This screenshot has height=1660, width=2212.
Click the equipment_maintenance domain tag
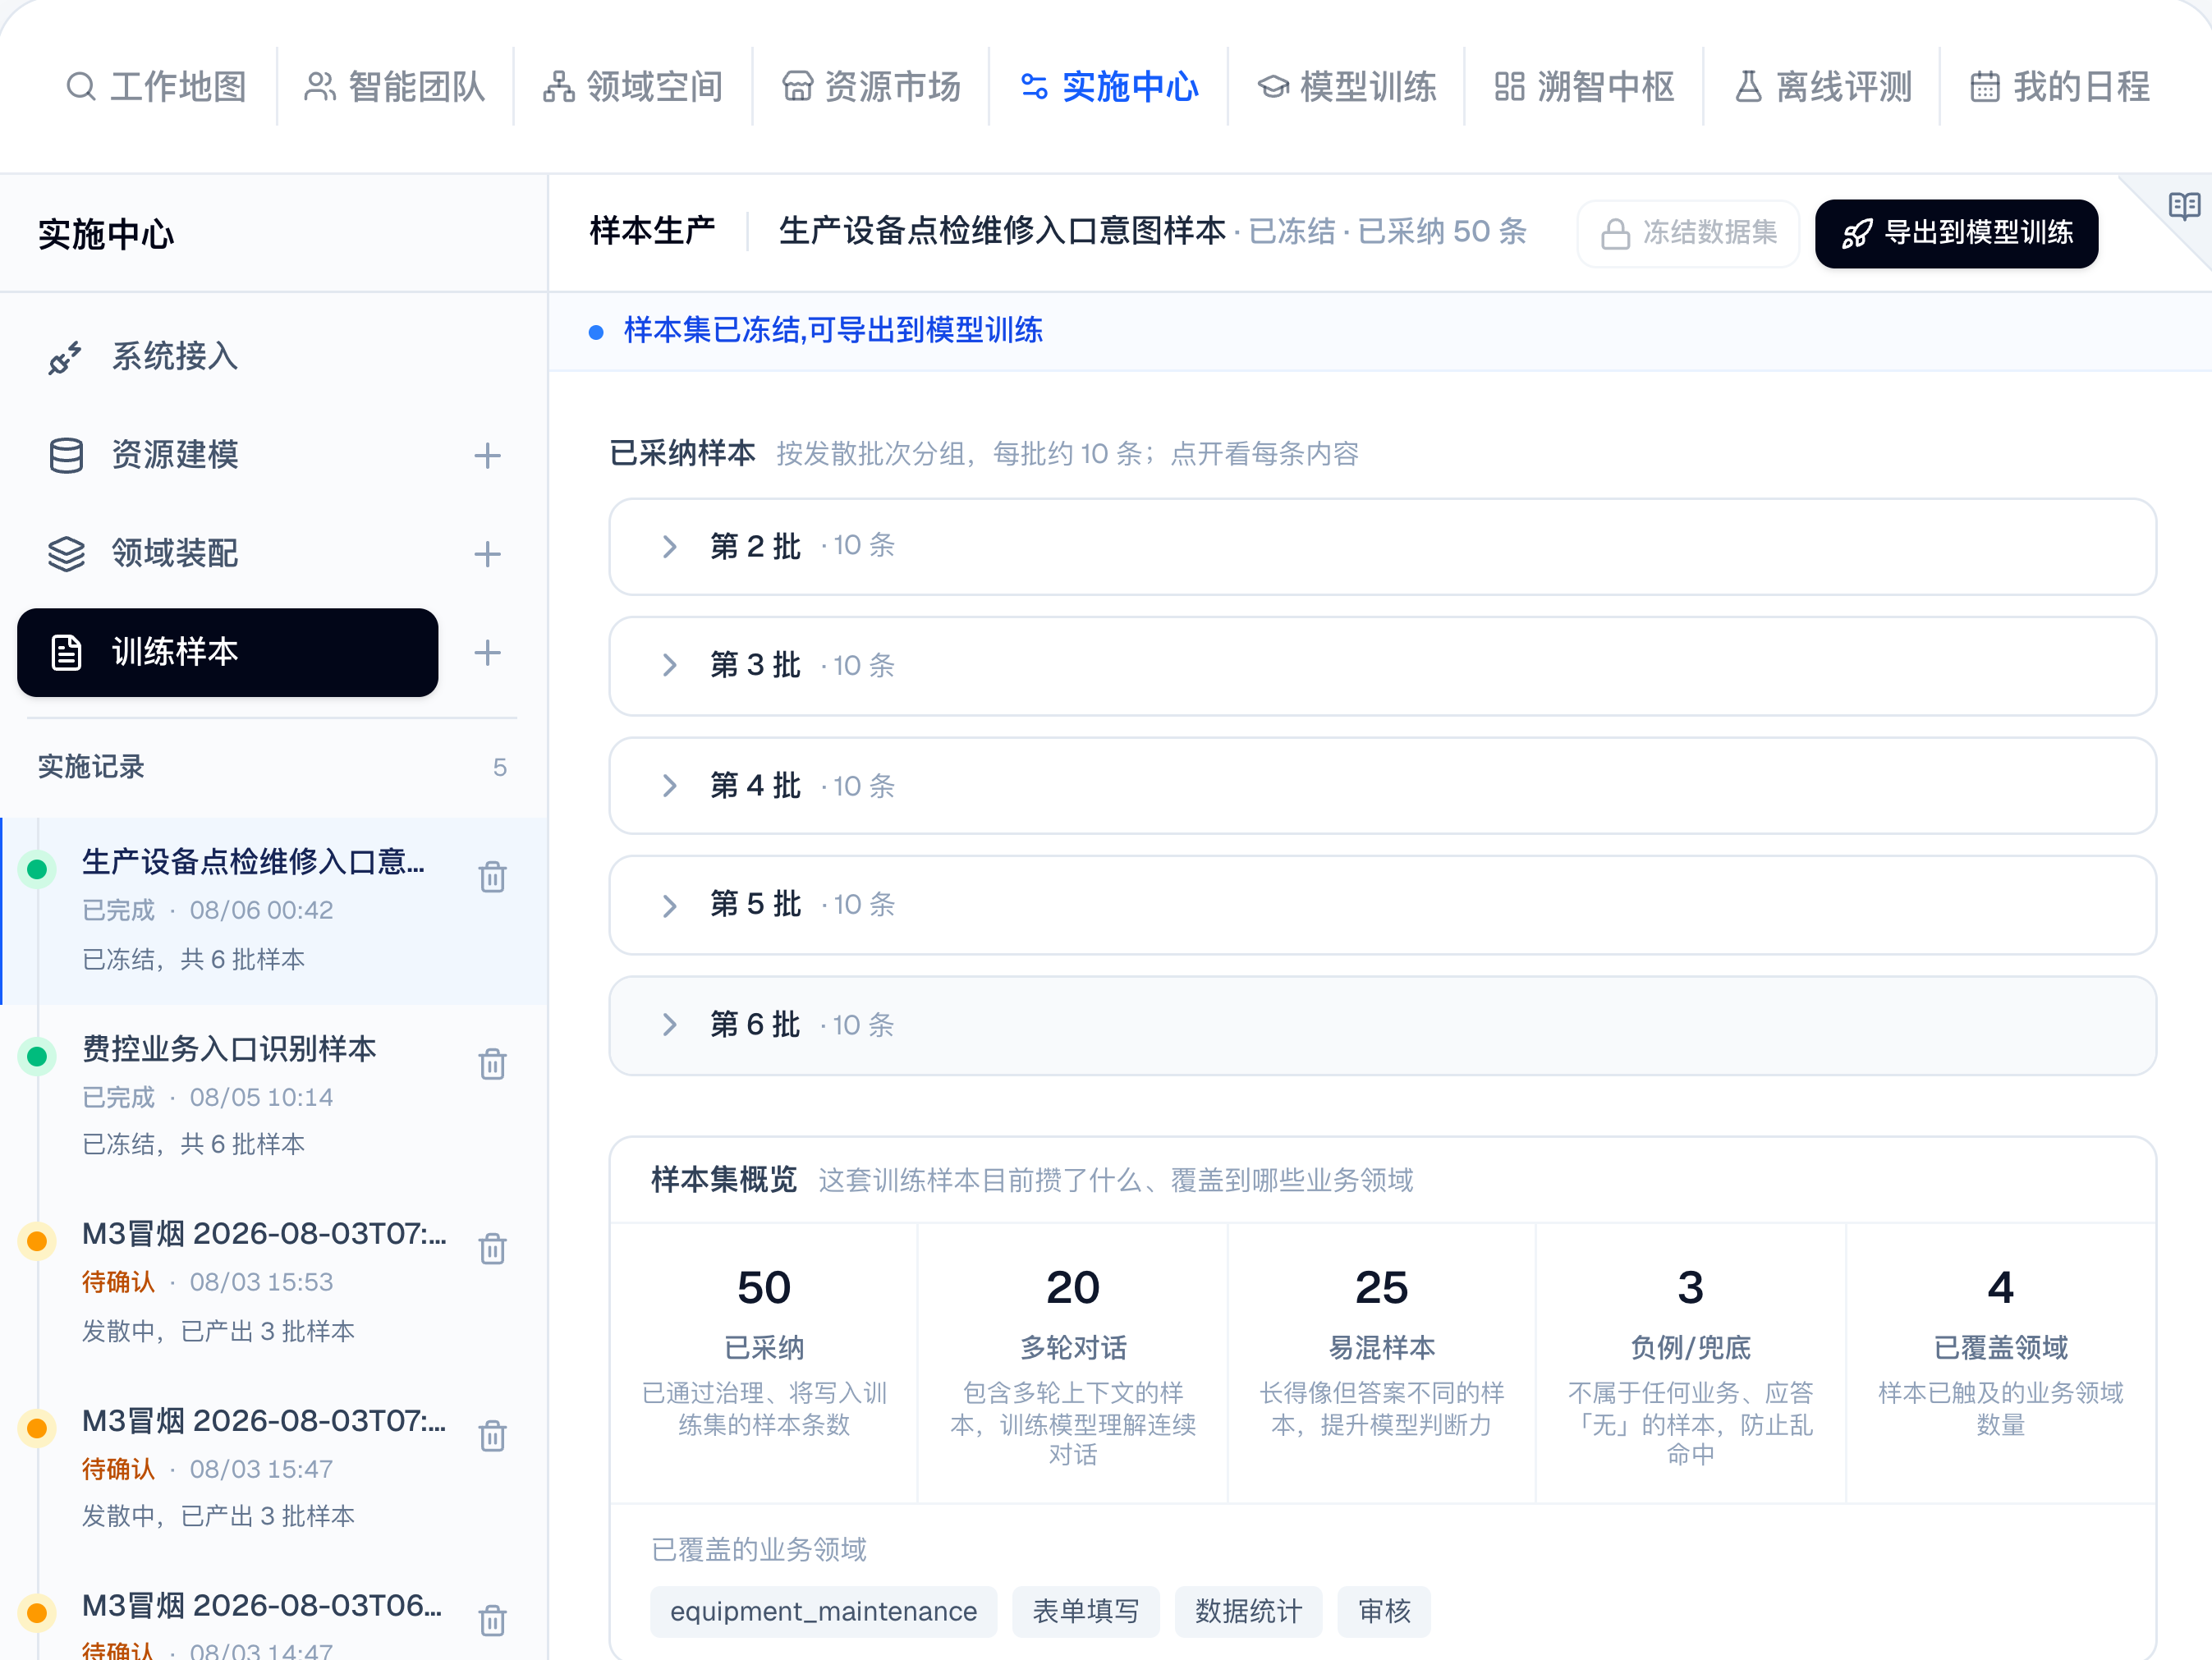pyautogui.click(x=823, y=1611)
